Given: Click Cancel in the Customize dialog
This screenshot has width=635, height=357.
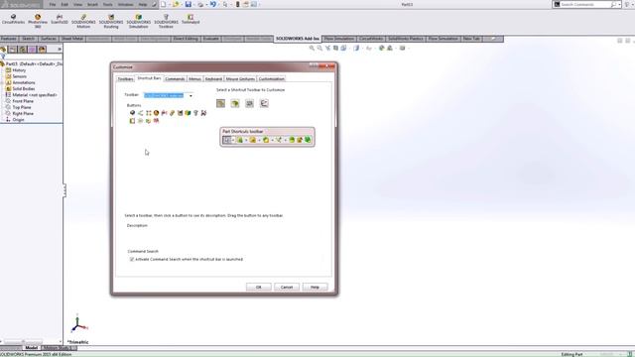Looking at the screenshot, I should click(x=287, y=287).
